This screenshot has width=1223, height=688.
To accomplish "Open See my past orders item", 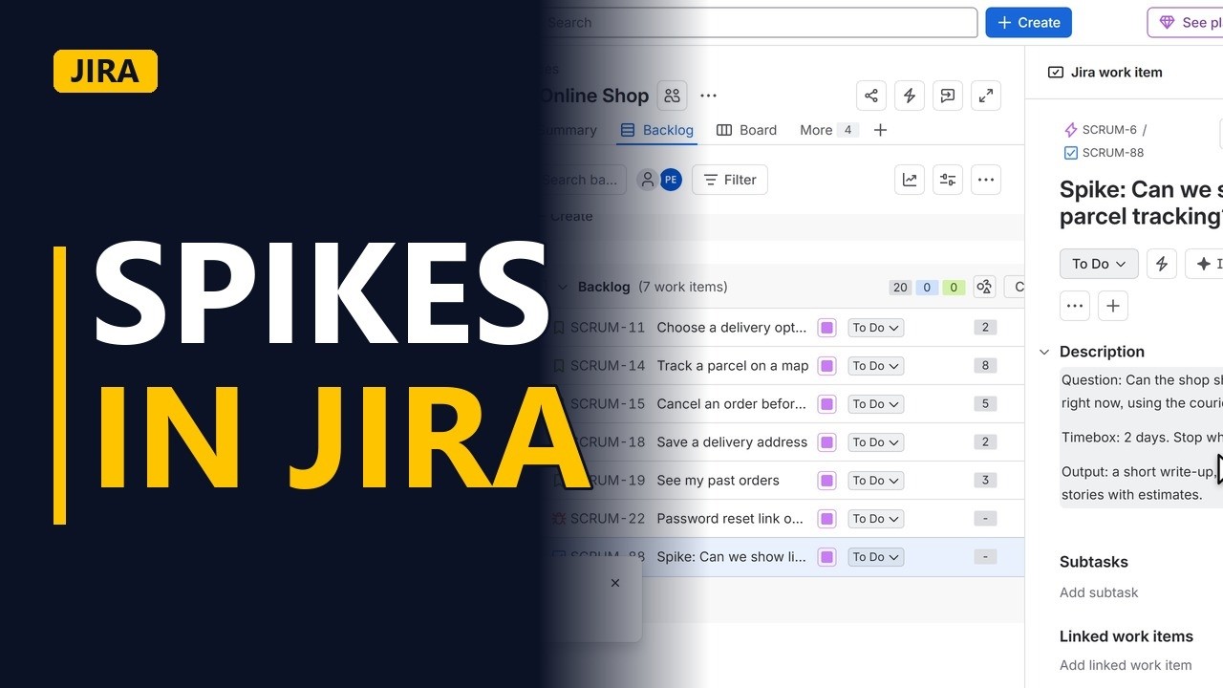I will 718,481.
